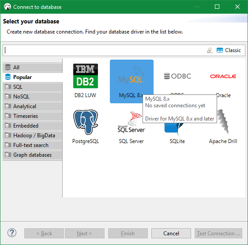The image size is (248, 245).
Task: Open the SQL category
Action: pos(33,87)
